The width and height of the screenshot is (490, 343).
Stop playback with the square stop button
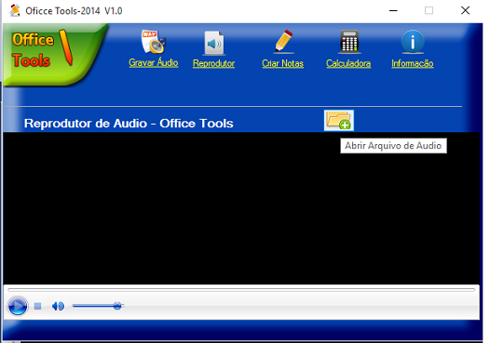point(38,306)
